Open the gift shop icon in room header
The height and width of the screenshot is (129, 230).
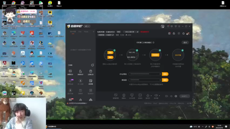click(169, 34)
